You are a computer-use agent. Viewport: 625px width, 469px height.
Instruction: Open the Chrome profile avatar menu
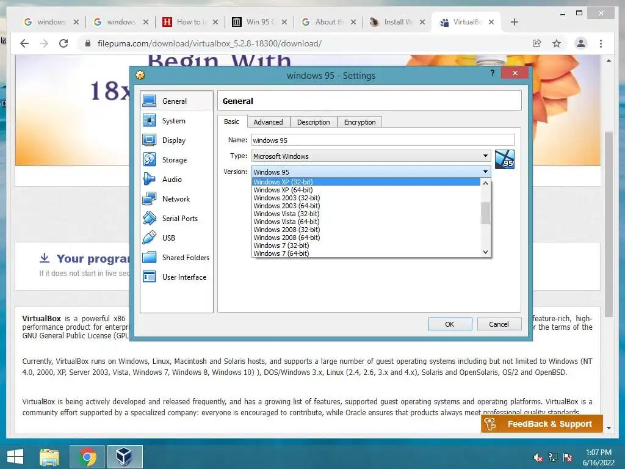click(581, 43)
